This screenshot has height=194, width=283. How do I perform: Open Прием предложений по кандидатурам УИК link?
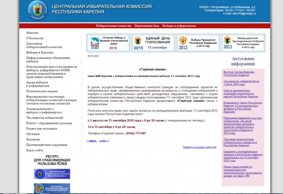[242, 171]
